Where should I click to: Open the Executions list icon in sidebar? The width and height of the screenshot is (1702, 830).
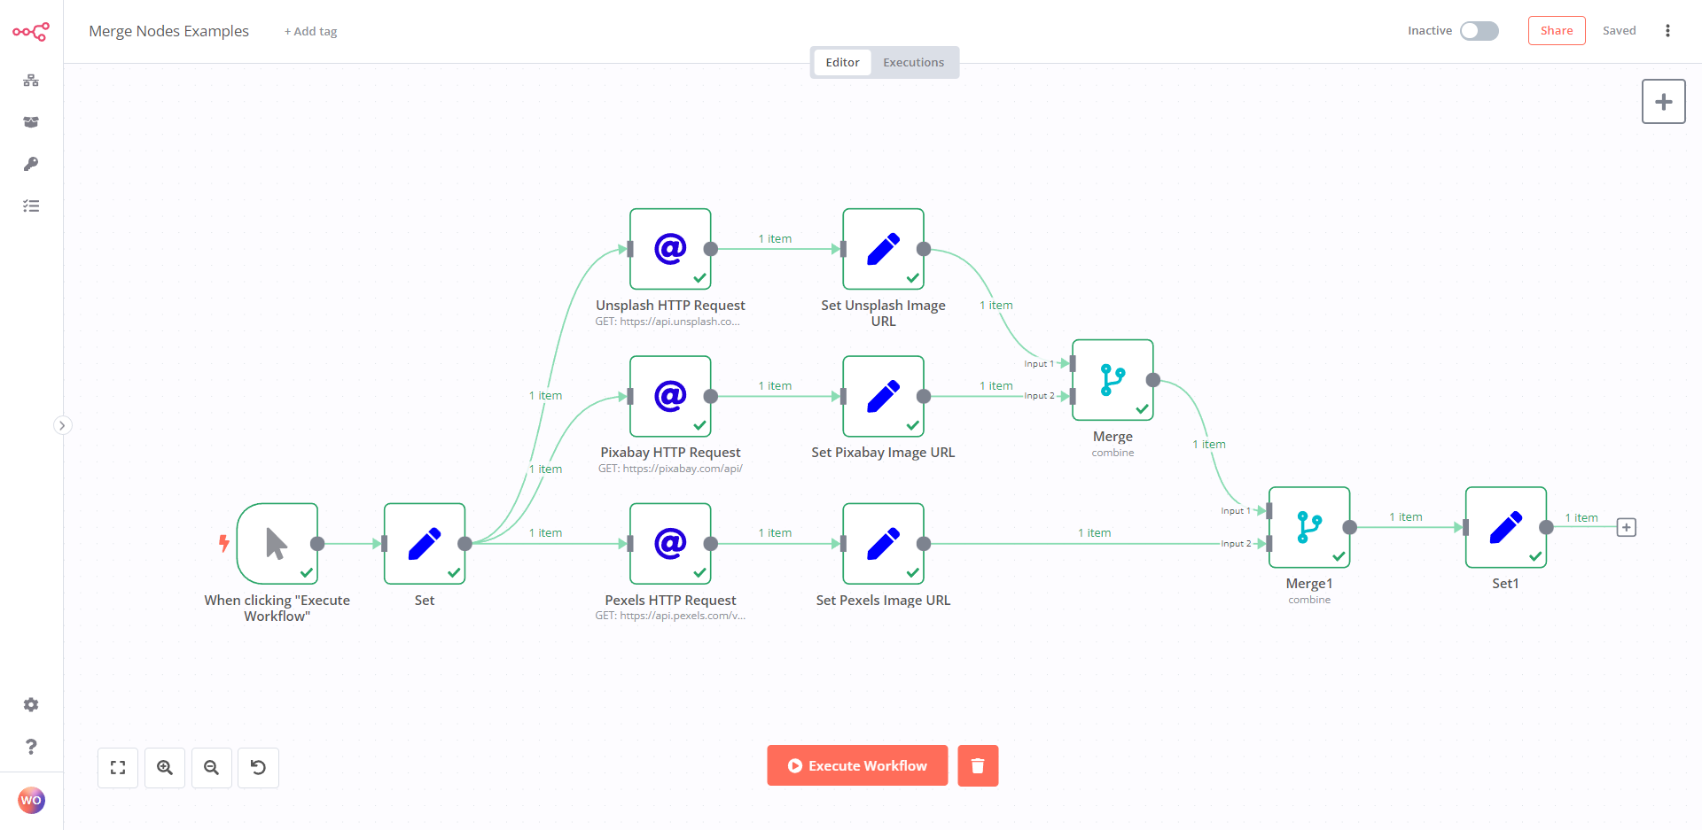pyautogui.click(x=31, y=206)
